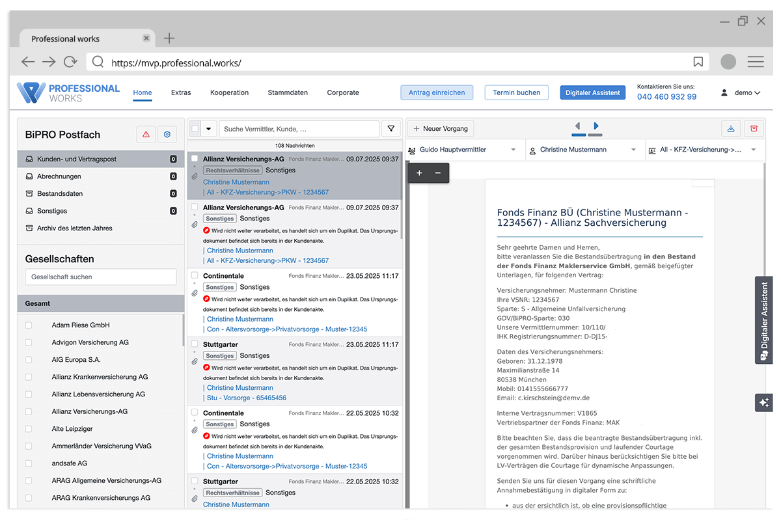
Task: Open the Extras navigation tab
Action: (180, 92)
